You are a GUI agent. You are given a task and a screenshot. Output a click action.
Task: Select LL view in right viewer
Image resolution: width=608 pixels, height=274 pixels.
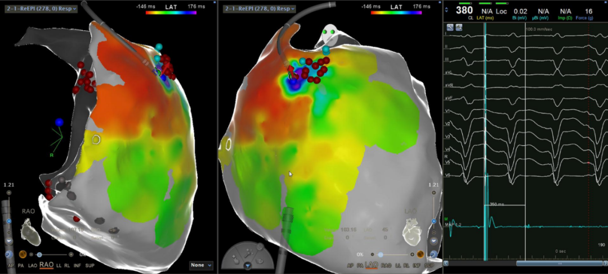tap(398, 265)
